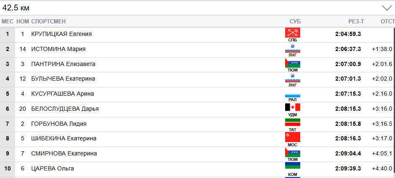Click the СПБ flag icon for Крупицкая
Viewport: 395px width, 178px height.
click(x=292, y=33)
